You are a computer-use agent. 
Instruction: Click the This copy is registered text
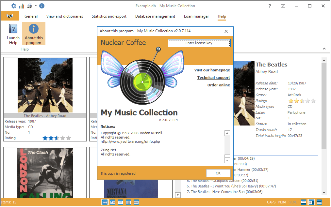tap(118, 173)
